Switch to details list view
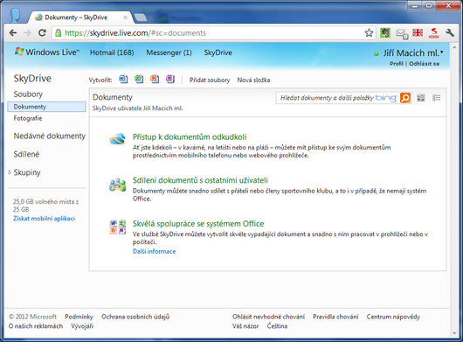The width and height of the screenshot is (463, 342). [x=437, y=98]
